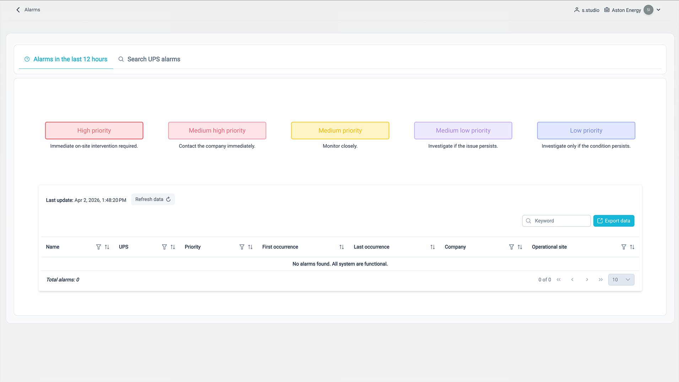Select the High priority red badge
Viewport: 679px width, 382px height.
[94, 131]
